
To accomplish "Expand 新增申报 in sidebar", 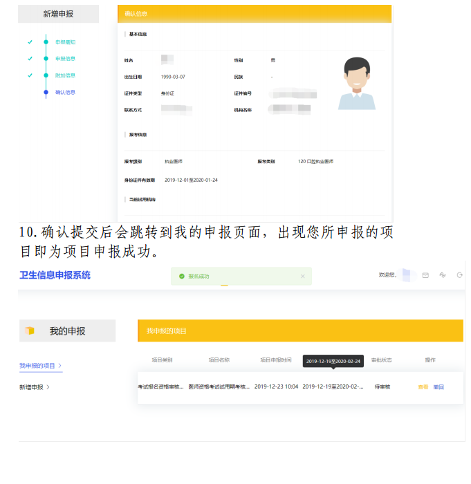I will (x=34, y=387).
